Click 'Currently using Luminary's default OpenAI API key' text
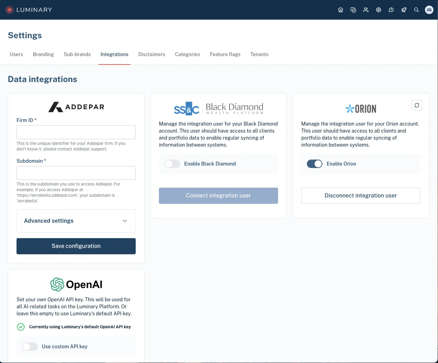438x363 pixels. [x=80, y=327]
